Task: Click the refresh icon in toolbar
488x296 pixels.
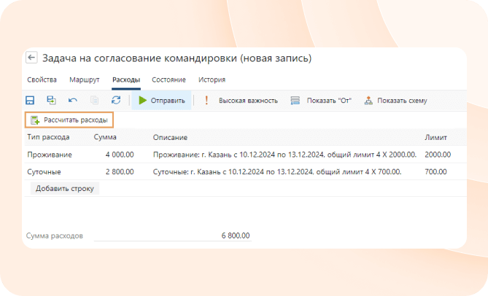Action: pos(115,101)
